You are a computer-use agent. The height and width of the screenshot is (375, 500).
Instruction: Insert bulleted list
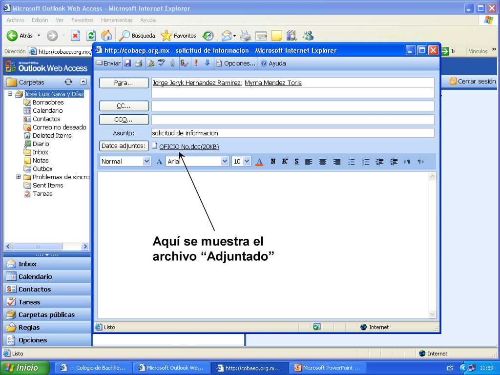coord(352,162)
